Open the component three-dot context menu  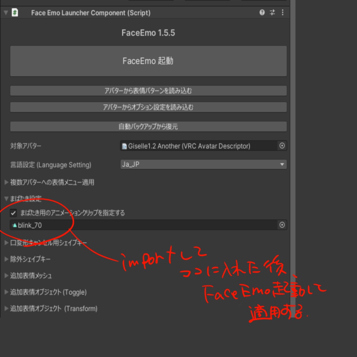(282, 12)
